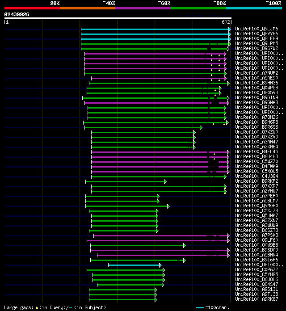The image size is (286, 311).
Task: Select the UniRef100_Q7XZW0 label
Action: click(x=257, y=132)
